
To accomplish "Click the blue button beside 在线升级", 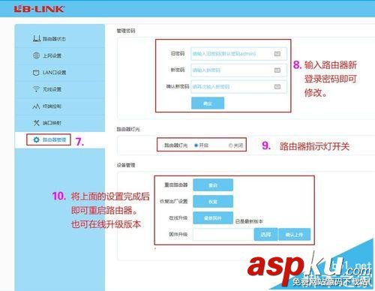I will click(213, 218).
